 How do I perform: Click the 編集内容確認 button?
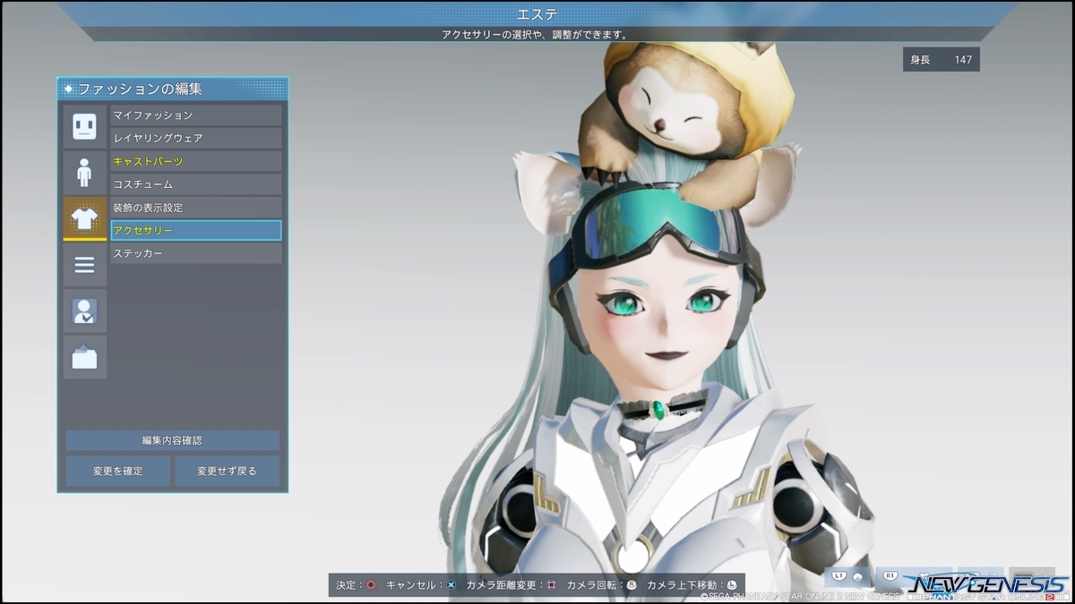[173, 440]
